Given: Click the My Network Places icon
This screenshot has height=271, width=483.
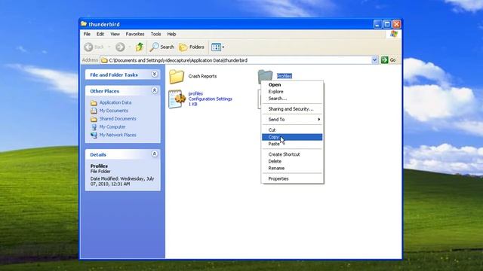Looking at the screenshot, I should point(94,135).
